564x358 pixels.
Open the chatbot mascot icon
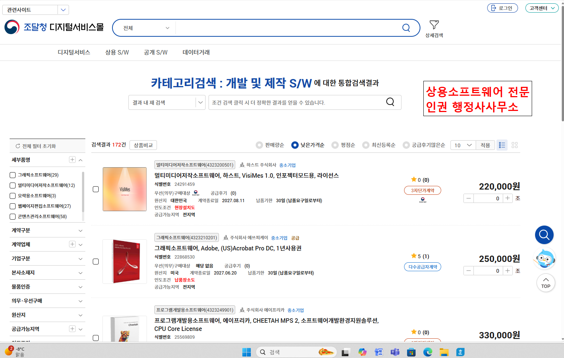tap(545, 259)
